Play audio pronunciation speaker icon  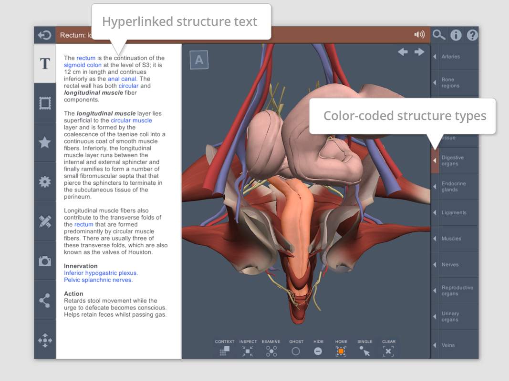pos(419,35)
